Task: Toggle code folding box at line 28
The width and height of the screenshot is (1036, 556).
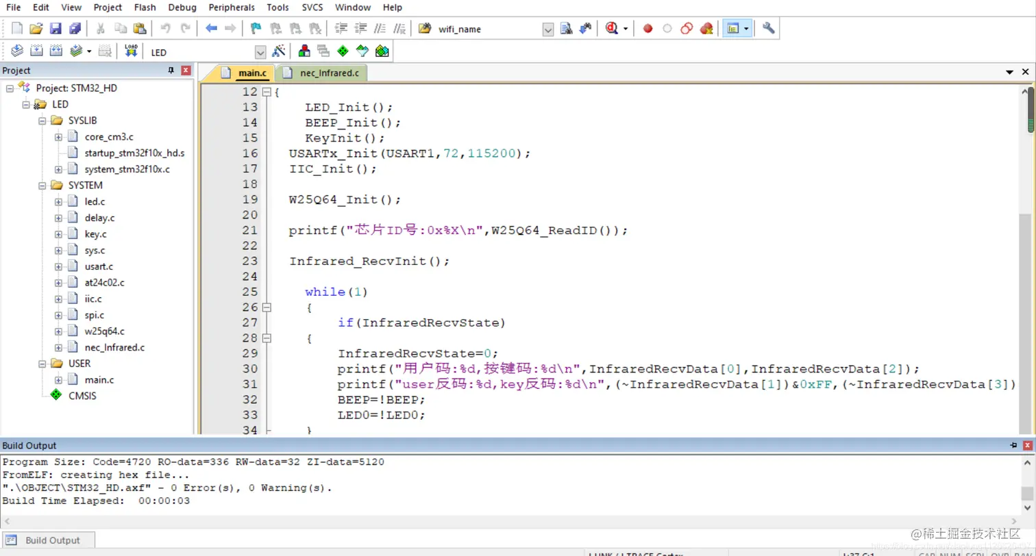Action: [x=267, y=338]
